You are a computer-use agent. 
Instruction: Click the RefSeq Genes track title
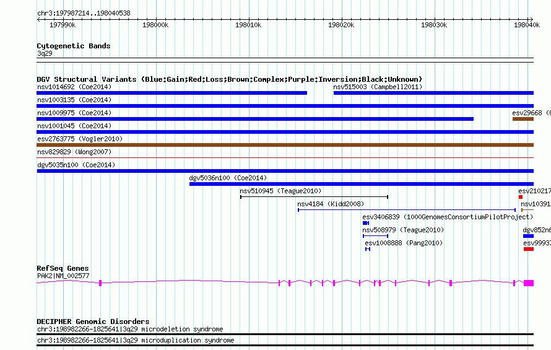click(63, 268)
